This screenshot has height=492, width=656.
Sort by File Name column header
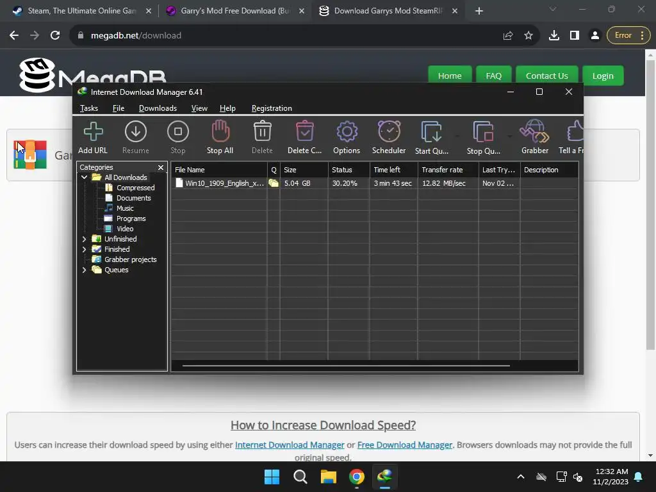tap(219, 170)
